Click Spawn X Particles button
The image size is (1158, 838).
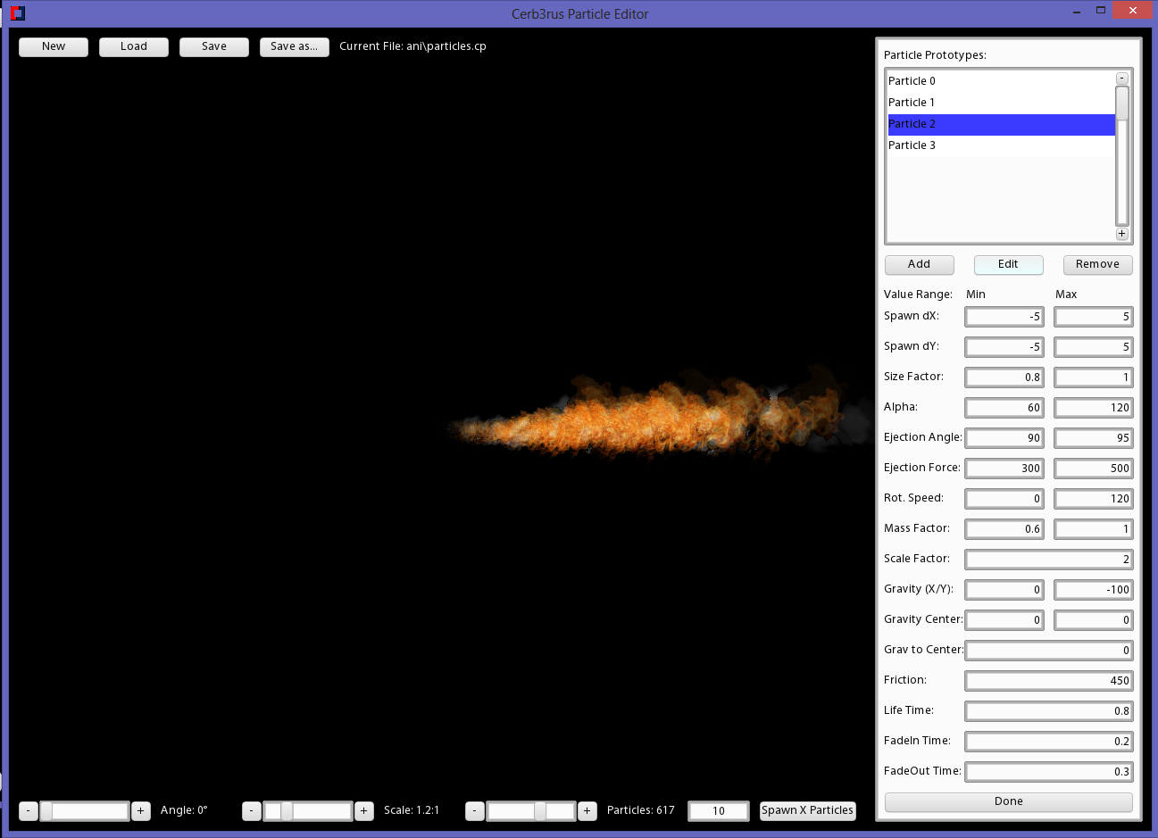tap(807, 810)
